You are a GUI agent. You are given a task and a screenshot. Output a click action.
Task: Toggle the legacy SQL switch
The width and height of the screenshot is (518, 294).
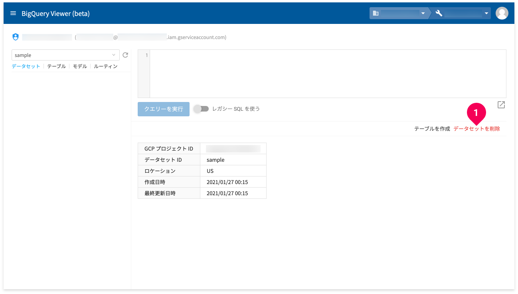click(202, 109)
